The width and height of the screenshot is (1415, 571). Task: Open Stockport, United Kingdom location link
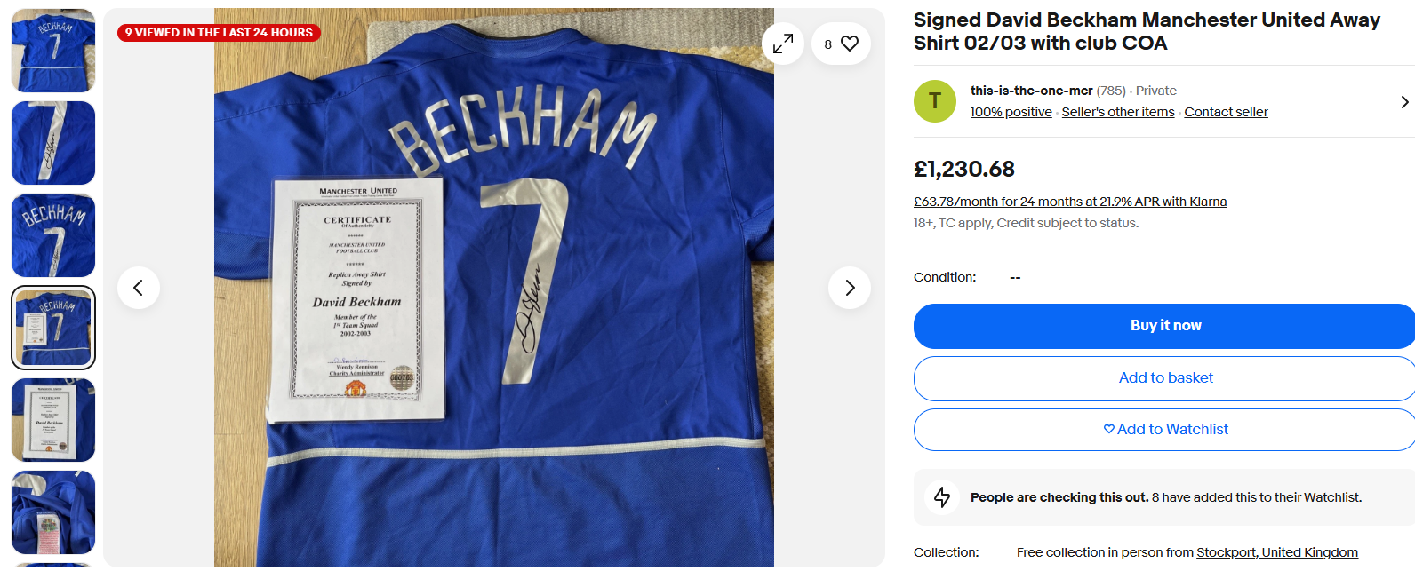click(1276, 552)
